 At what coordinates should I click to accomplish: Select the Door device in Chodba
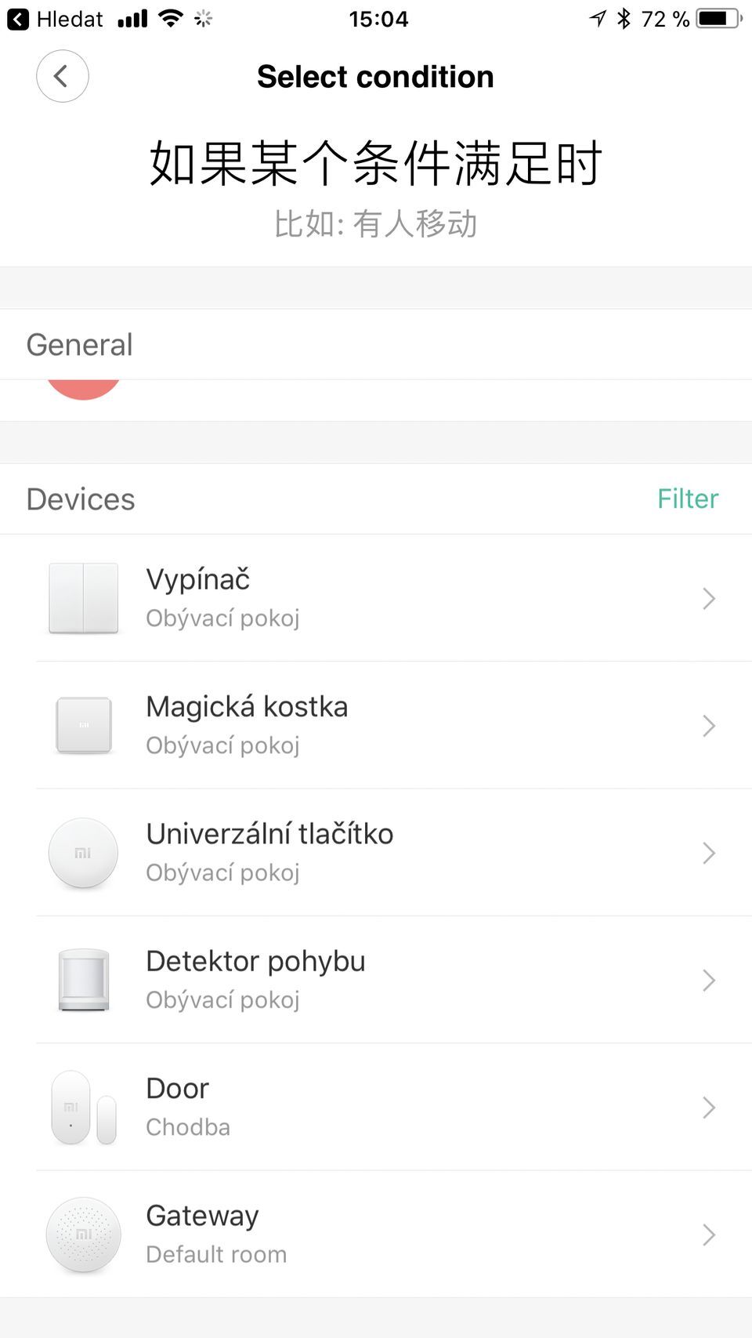click(x=376, y=1107)
